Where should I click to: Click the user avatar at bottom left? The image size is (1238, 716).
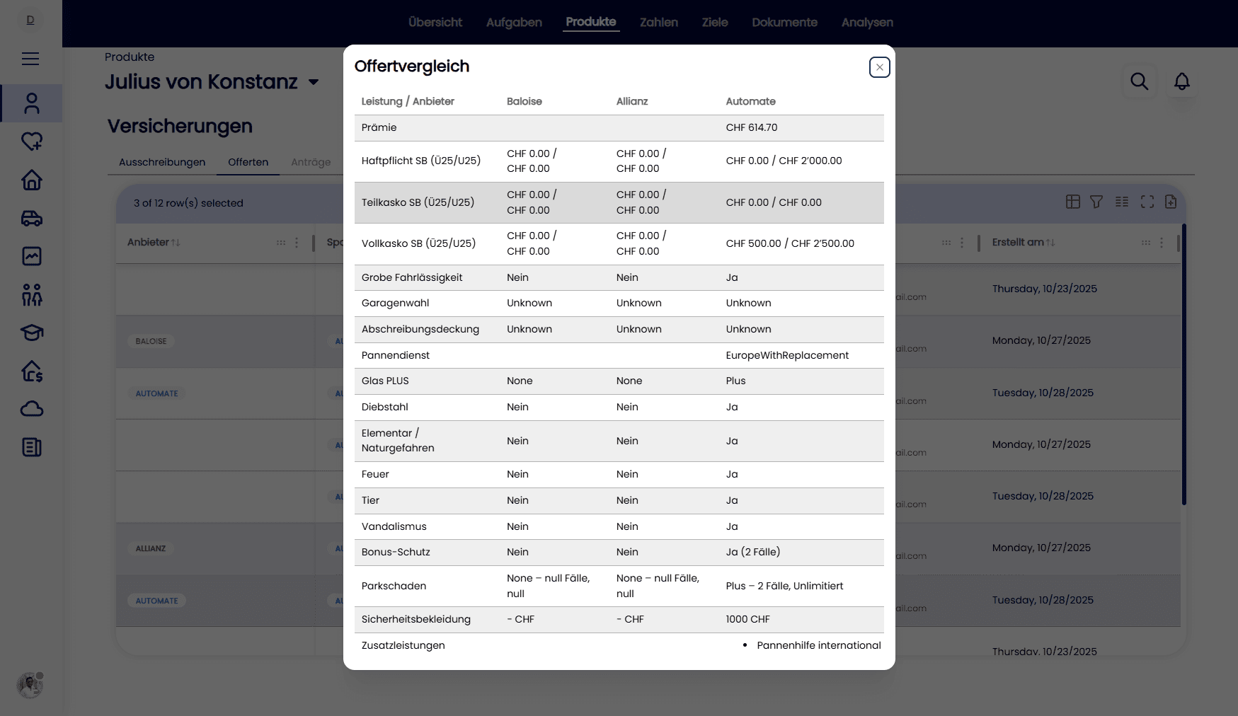tap(30, 685)
